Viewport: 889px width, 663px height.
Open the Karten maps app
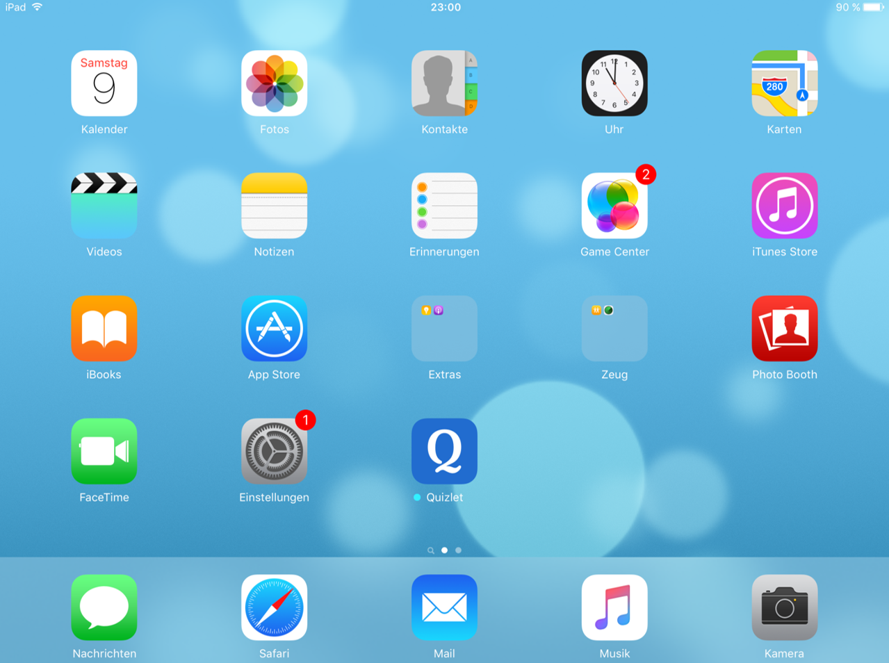784,83
